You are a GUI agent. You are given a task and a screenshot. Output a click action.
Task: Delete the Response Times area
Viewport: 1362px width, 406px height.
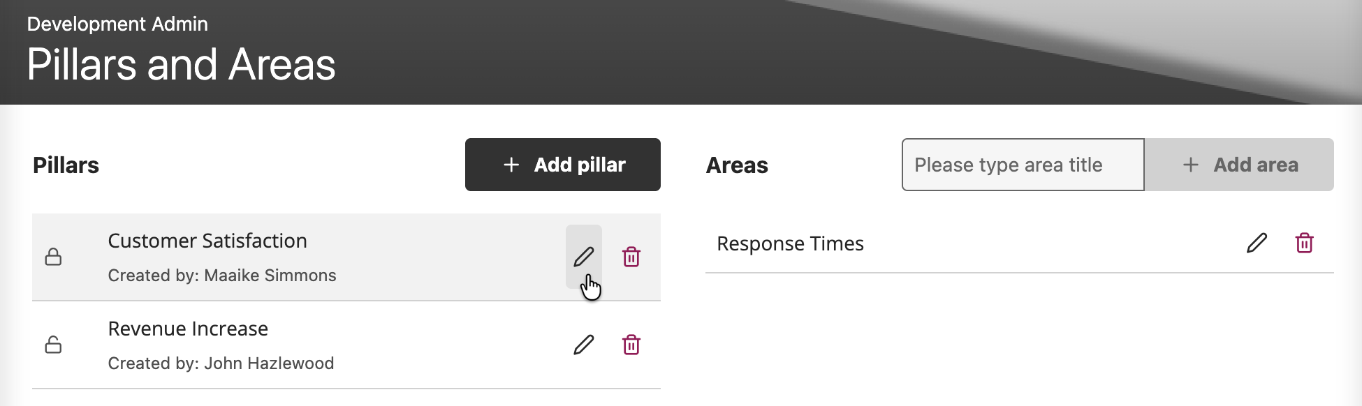click(x=1304, y=243)
